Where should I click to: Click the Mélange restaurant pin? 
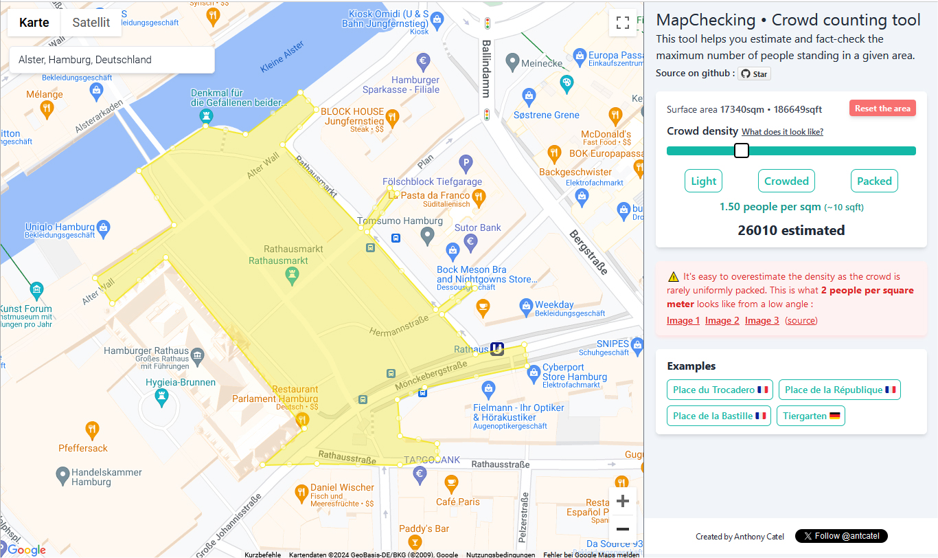47,109
